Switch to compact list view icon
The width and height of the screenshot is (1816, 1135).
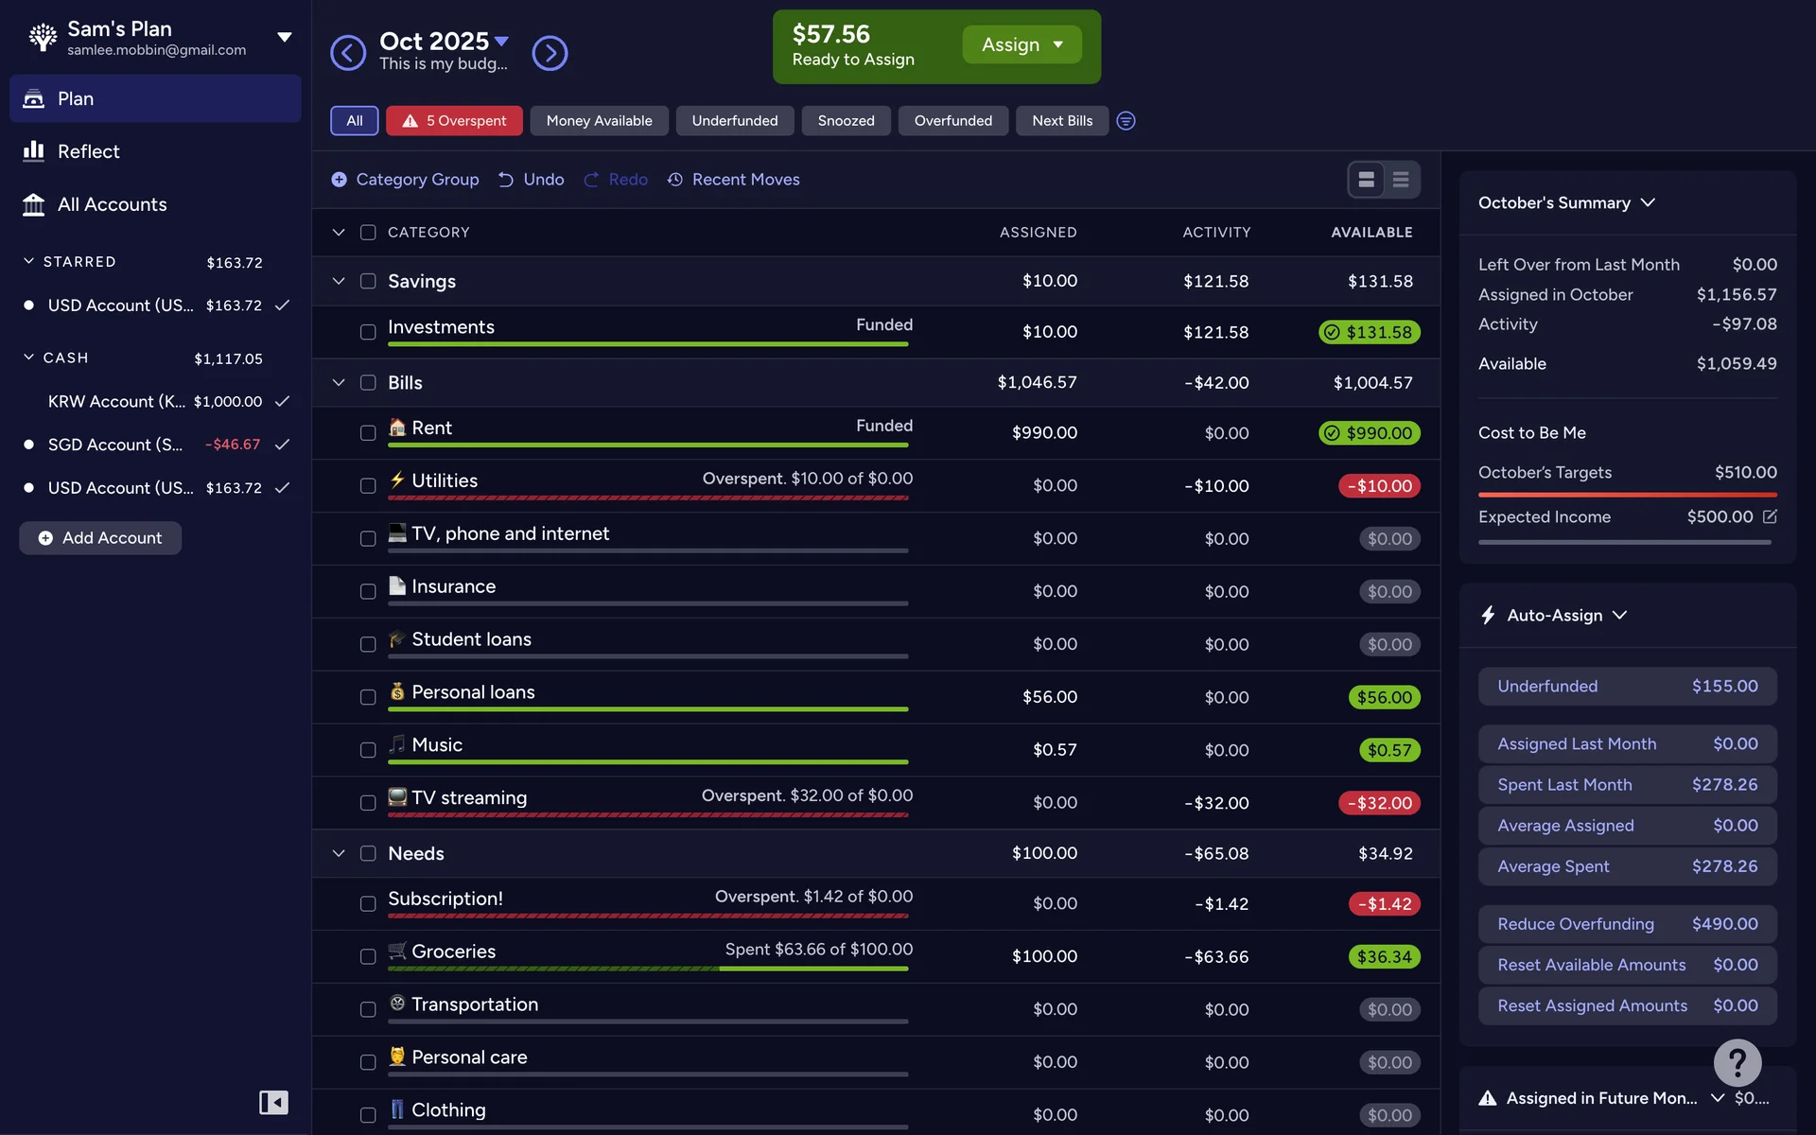tap(1401, 180)
